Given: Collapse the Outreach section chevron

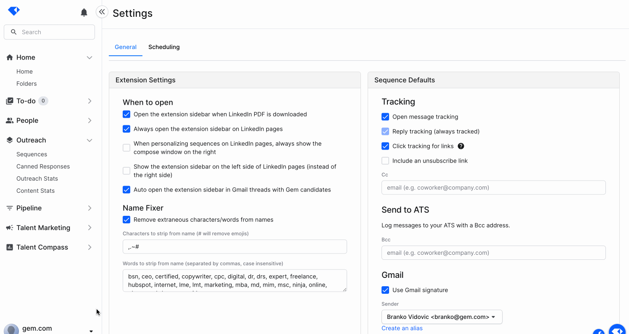Looking at the screenshot, I should tap(89, 140).
